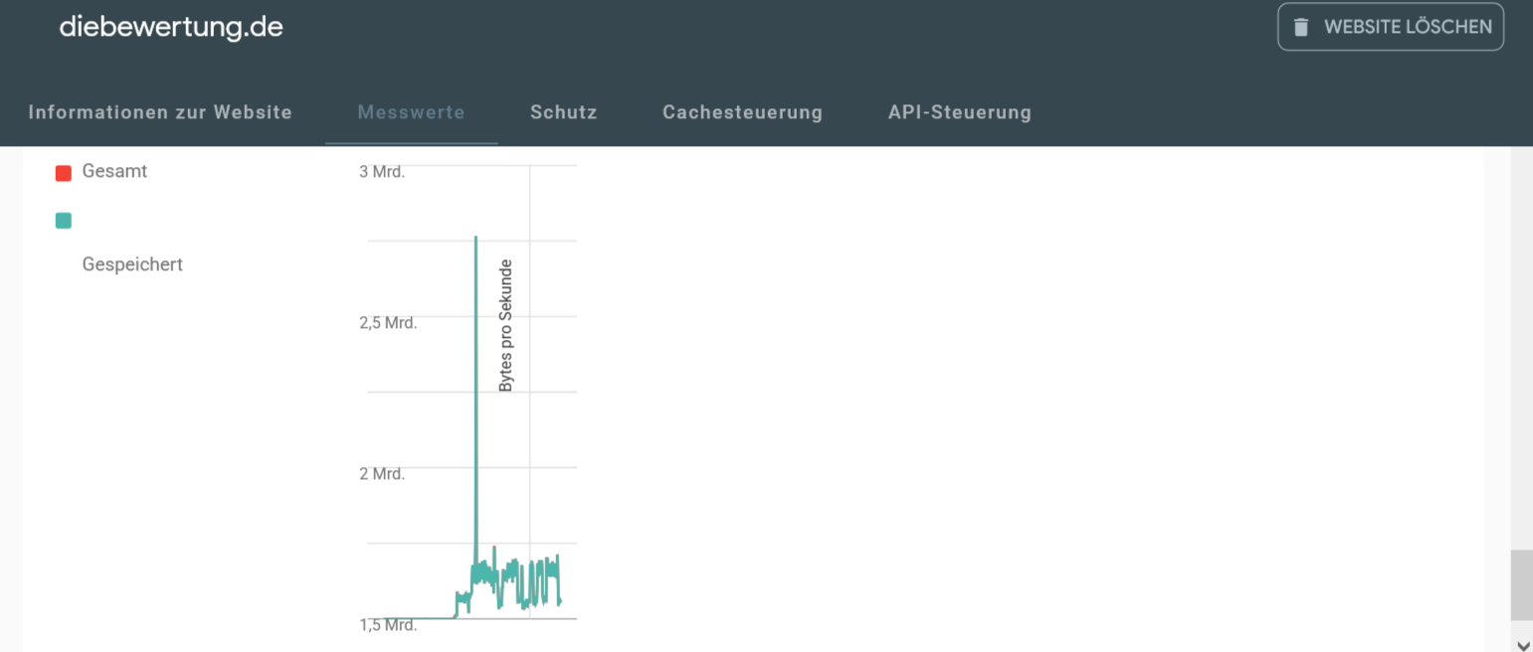Click the Bytes pro Sekunde axis title

pos(505,325)
